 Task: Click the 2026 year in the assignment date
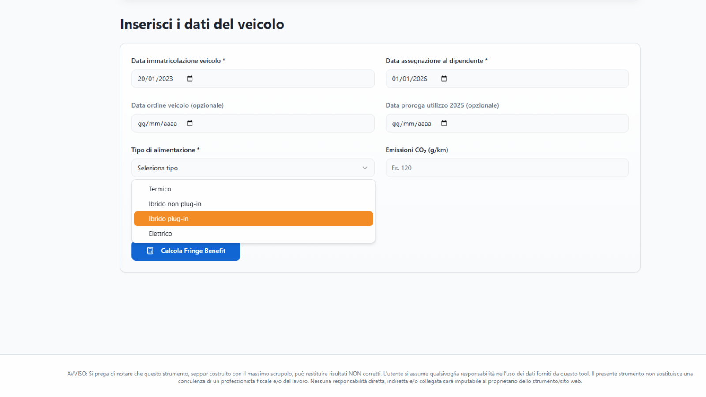click(x=420, y=79)
